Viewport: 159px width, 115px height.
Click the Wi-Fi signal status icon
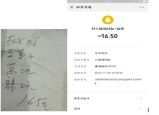coord(77,1)
